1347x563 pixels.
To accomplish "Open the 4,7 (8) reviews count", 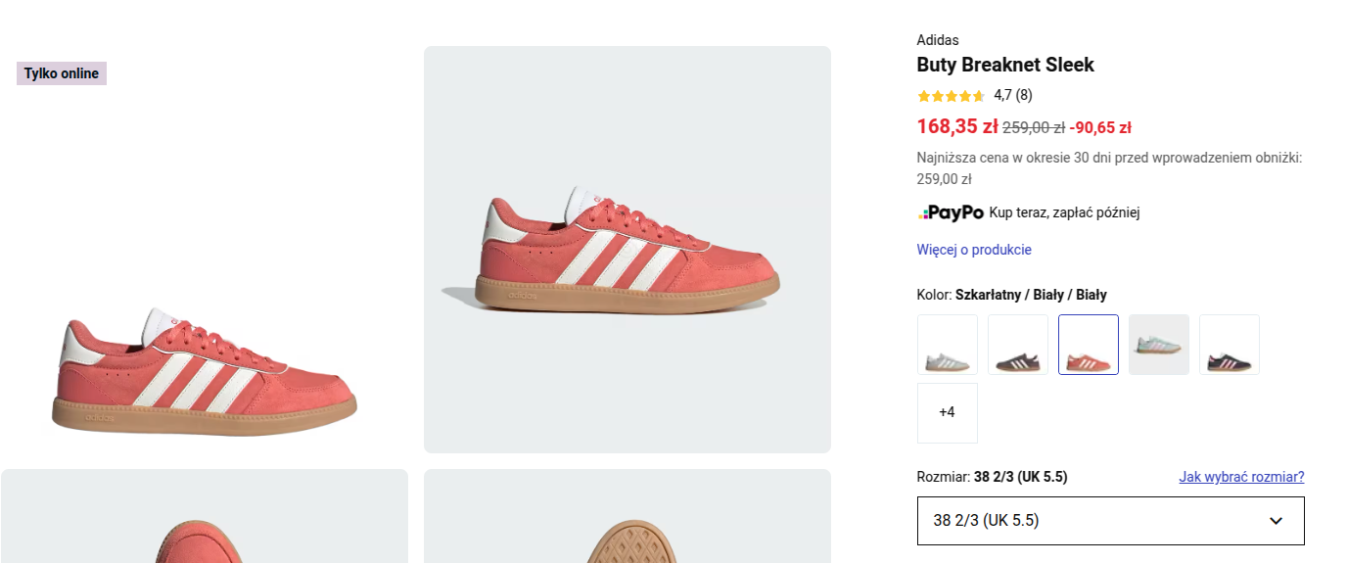I will (1013, 95).
